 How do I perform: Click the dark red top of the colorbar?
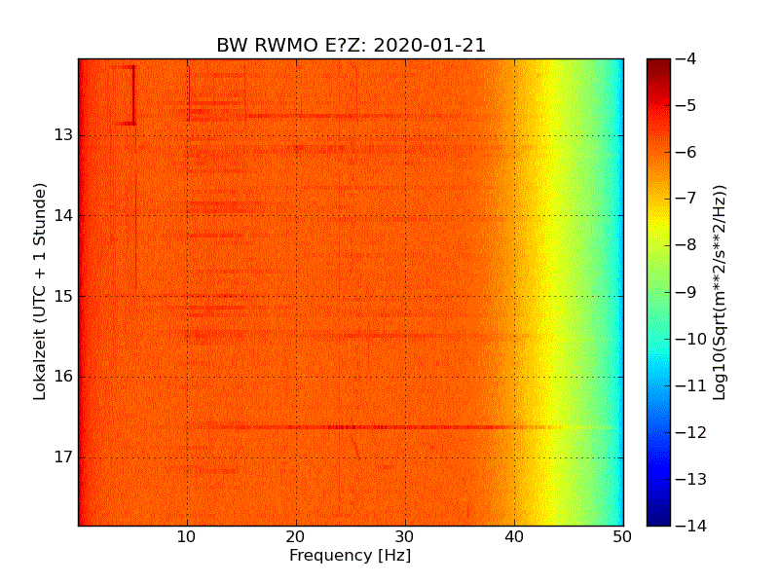pos(659,69)
